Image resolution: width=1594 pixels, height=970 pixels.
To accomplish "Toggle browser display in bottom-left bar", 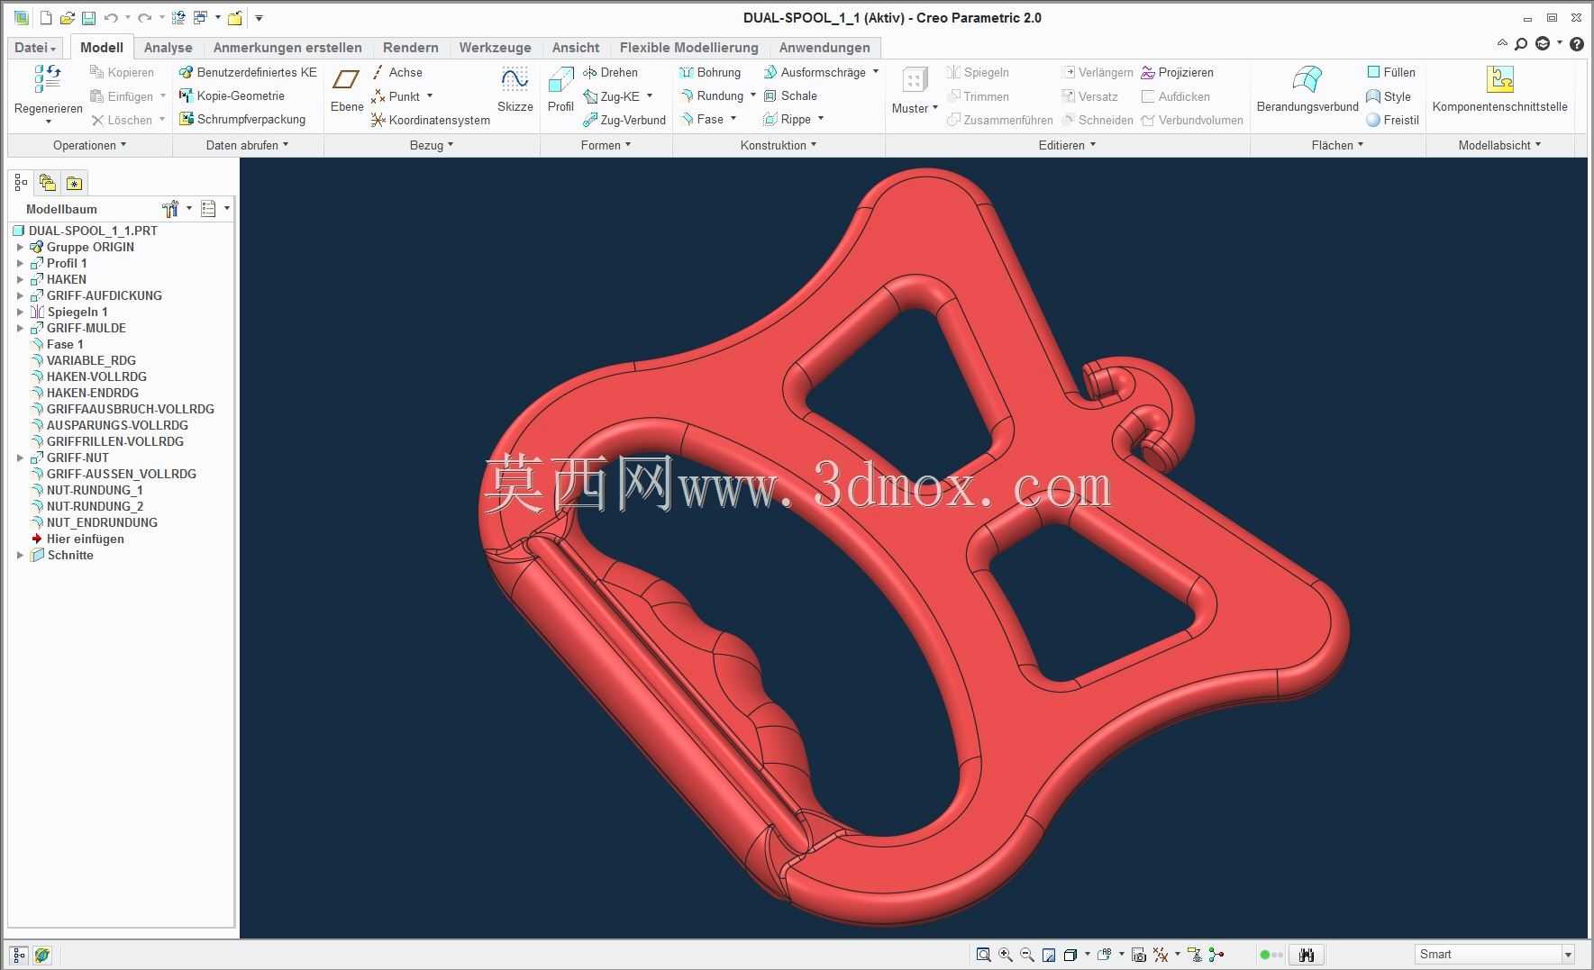I will pos(41,955).
